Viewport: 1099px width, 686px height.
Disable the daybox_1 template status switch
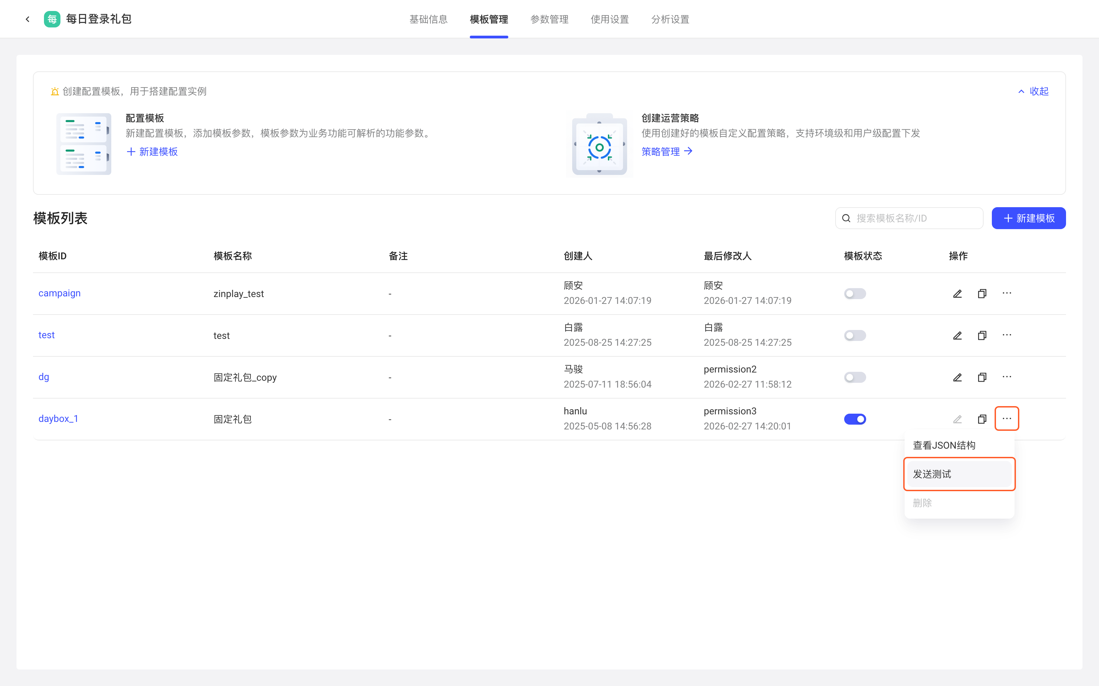click(x=855, y=419)
